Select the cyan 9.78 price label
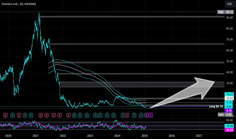This screenshot has width=236, height=139. [x=229, y=103]
